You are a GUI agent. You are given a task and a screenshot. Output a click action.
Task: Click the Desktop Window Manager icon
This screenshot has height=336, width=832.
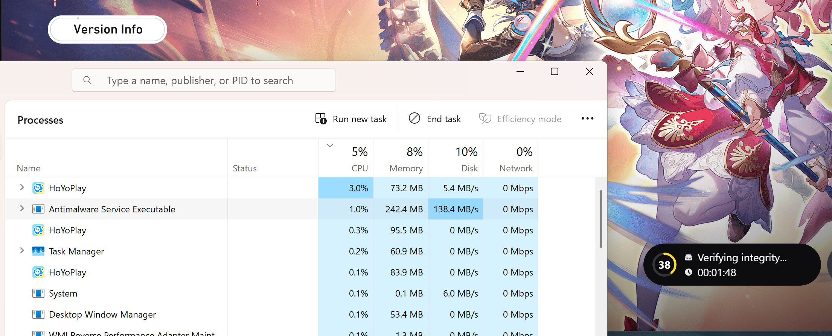[x=38, y=314]
